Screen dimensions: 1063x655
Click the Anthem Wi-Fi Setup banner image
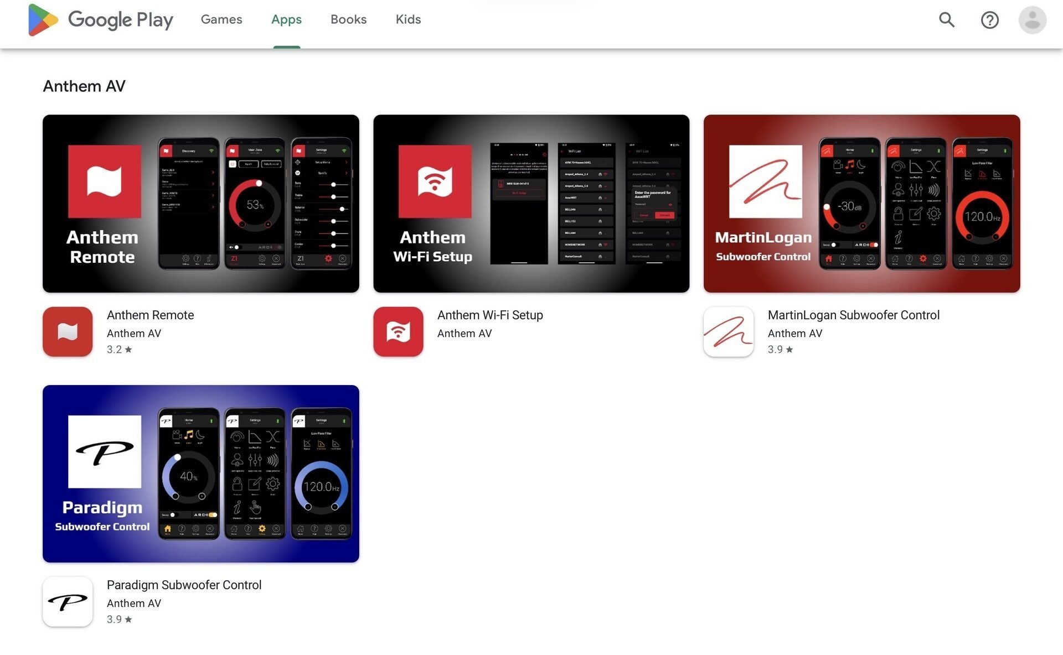[x=531, y=204]
